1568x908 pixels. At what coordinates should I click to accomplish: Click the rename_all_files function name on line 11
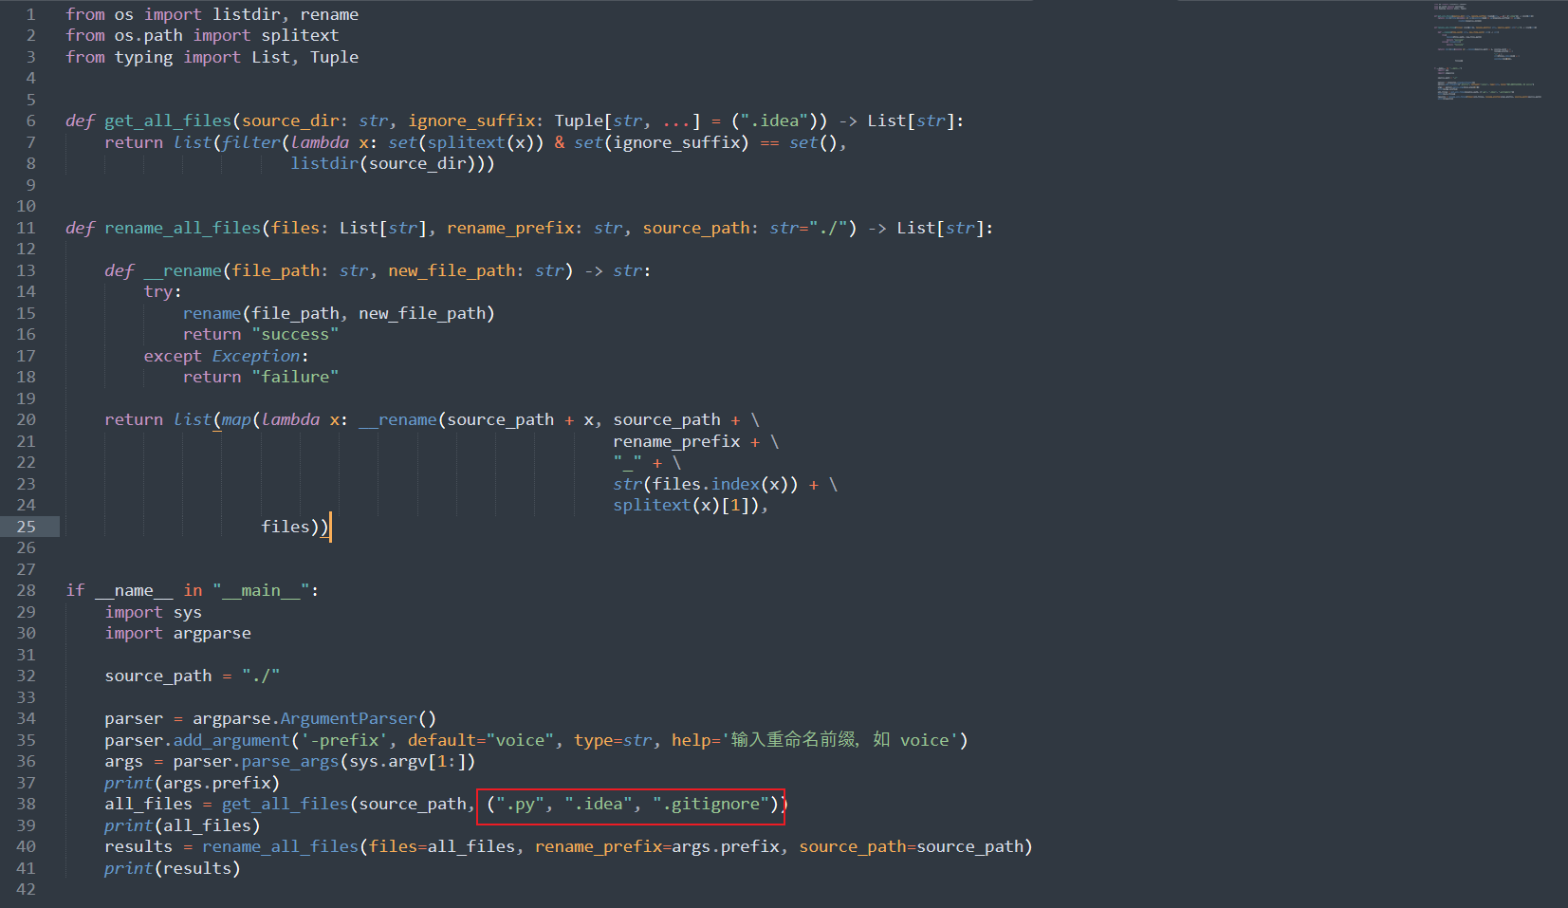[182, 228]
